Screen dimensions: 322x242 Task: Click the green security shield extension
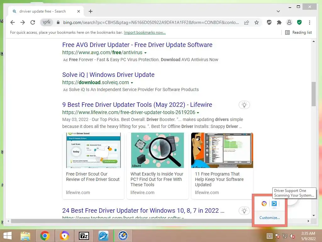(299, 22)
